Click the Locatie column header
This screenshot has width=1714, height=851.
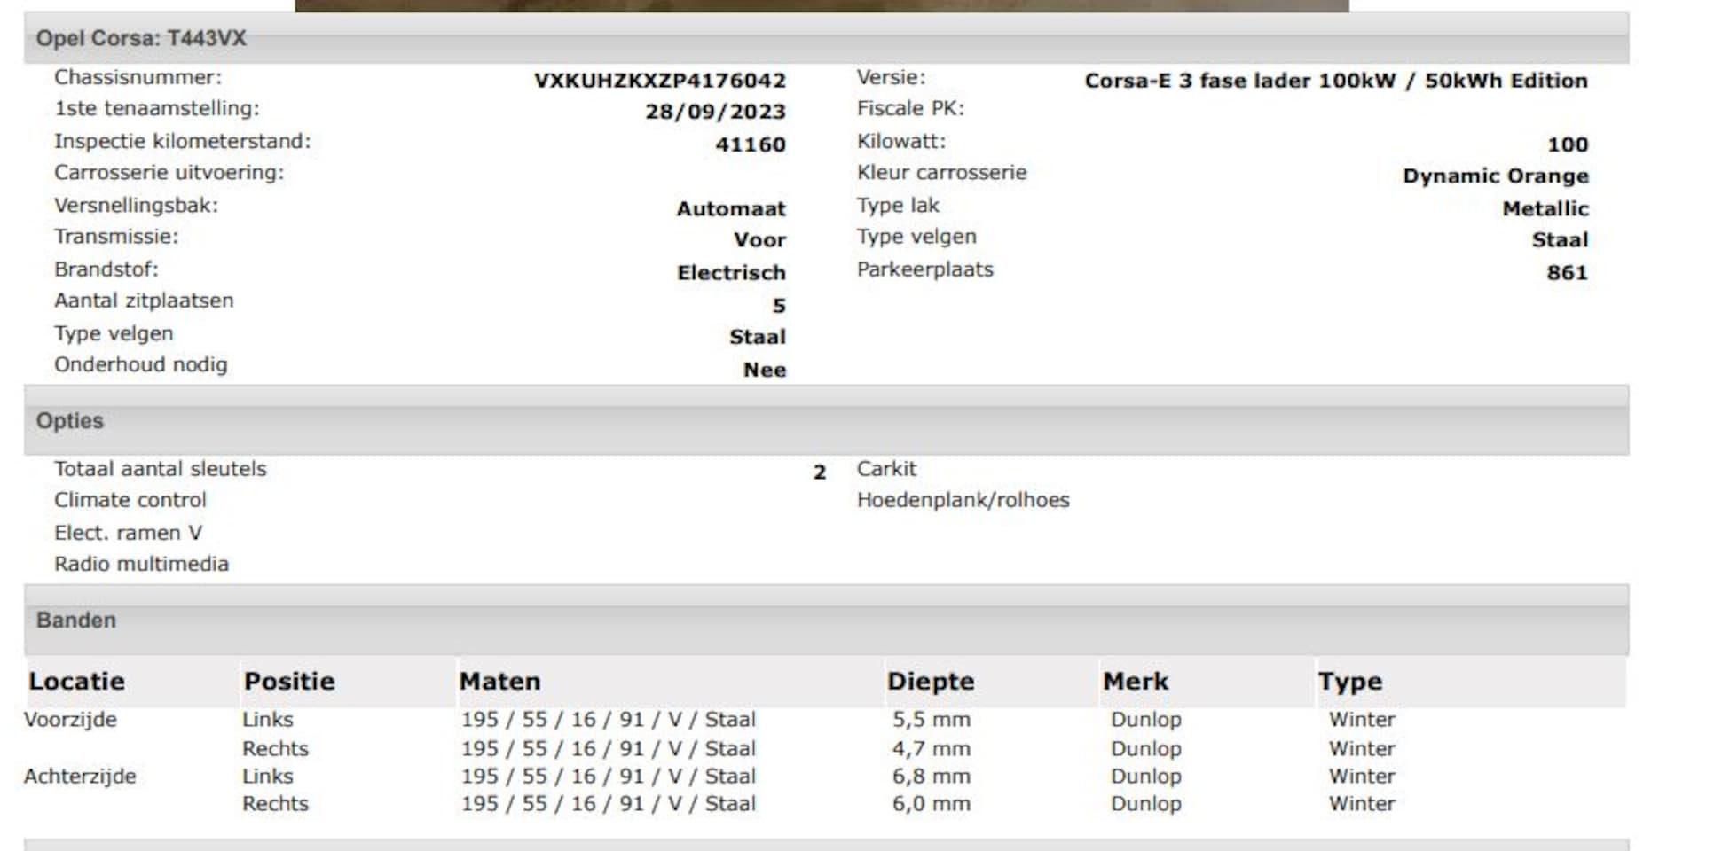(x=76, y=682)
